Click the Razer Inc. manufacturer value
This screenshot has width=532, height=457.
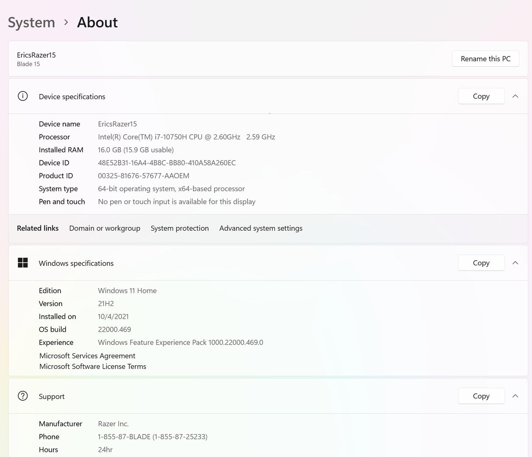113,424
